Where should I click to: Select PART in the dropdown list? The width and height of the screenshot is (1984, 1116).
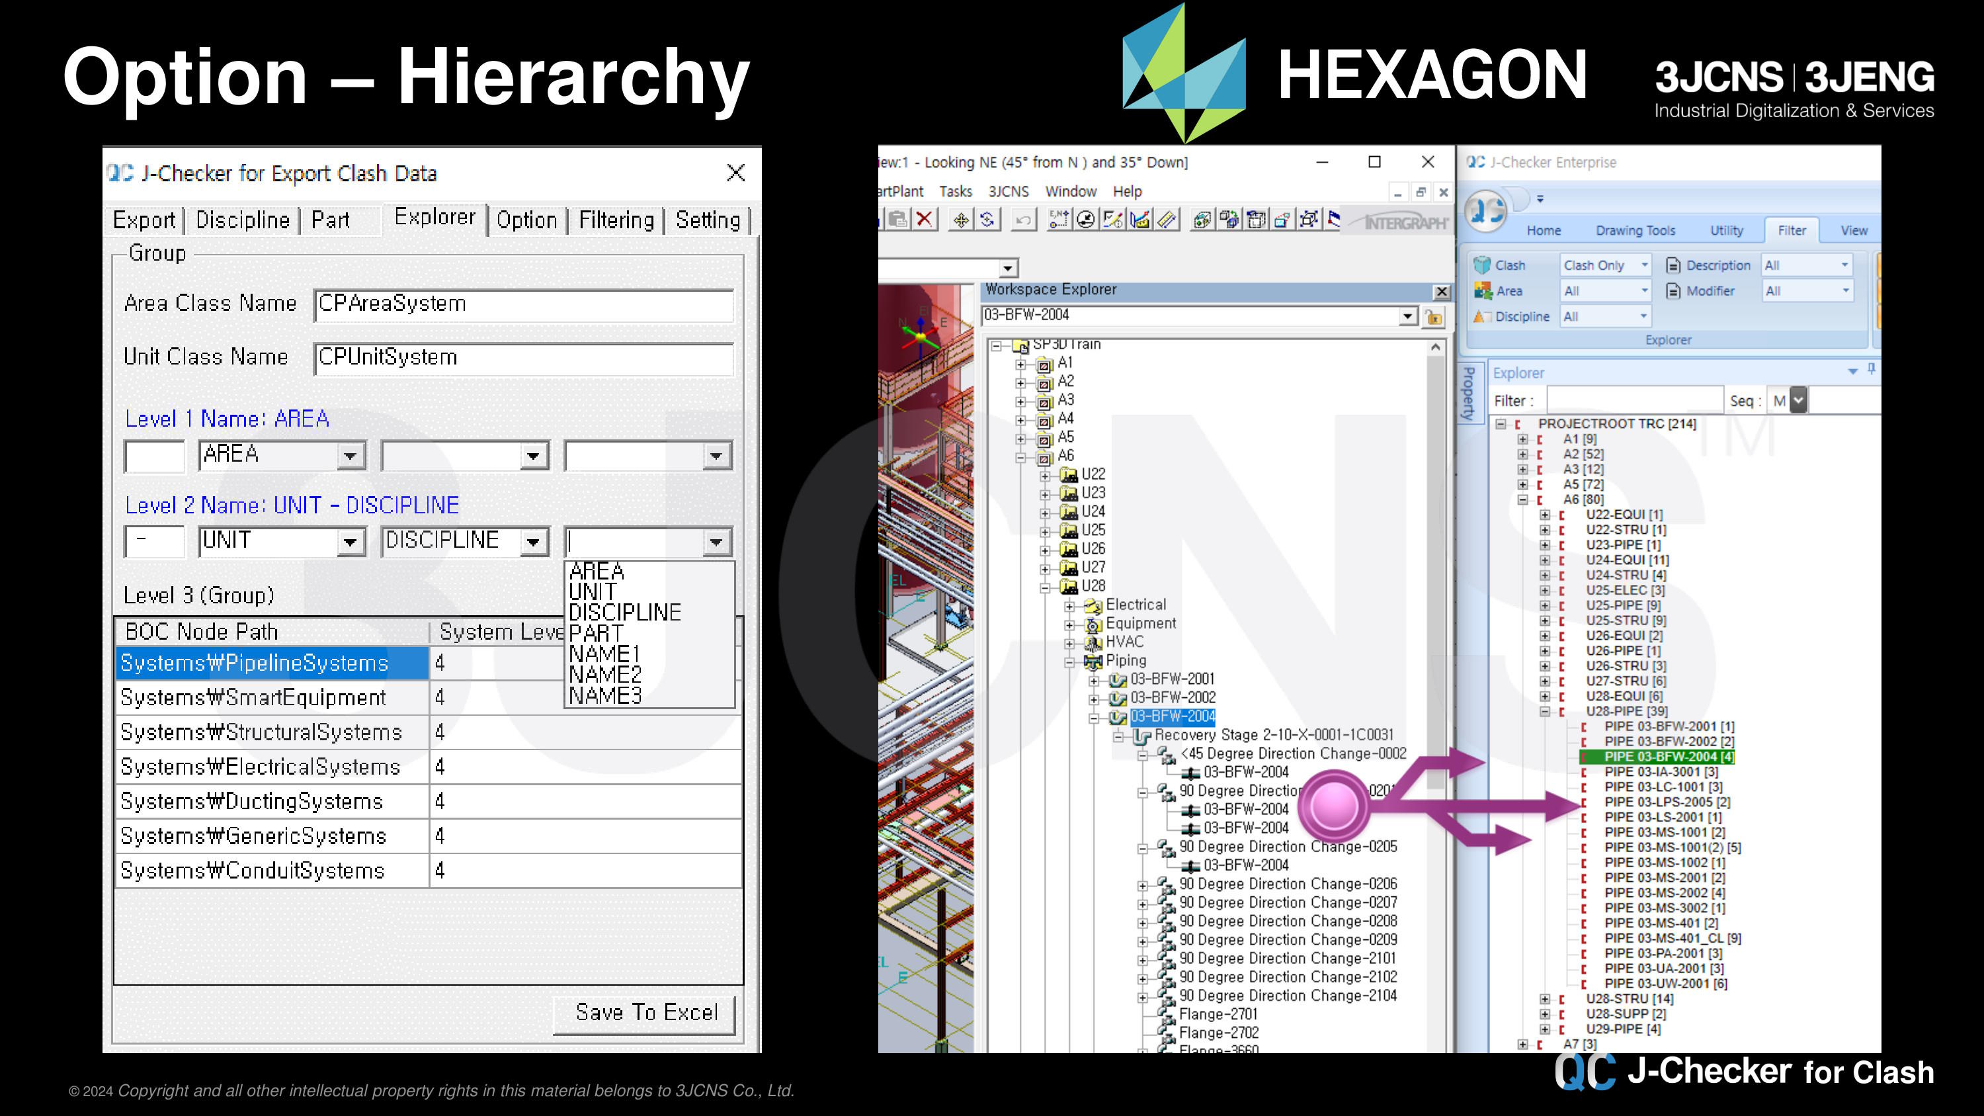[596, 633]
